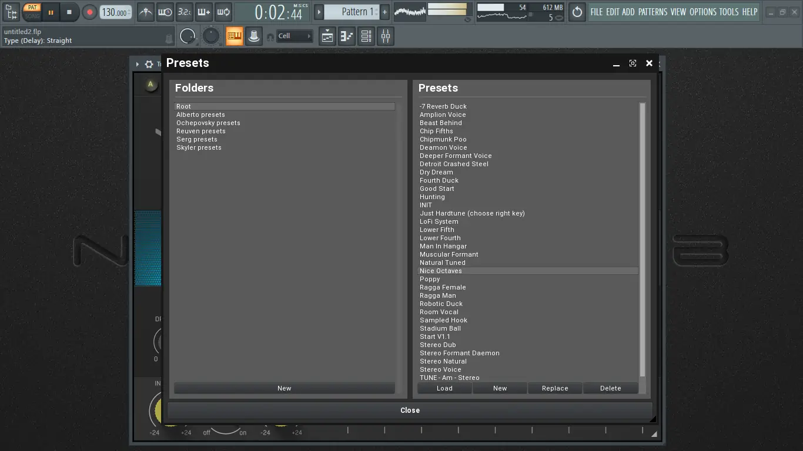Open the FILE menu
The image size is (803, 451).
coord(597,12)
